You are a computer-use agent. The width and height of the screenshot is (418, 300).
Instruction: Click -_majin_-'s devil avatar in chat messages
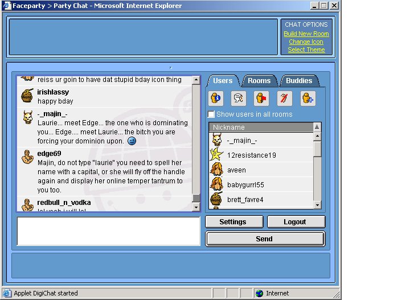click(x=28, y=117)
